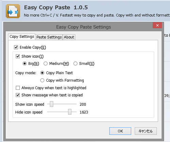Open the Paste Settings tab

49,37
